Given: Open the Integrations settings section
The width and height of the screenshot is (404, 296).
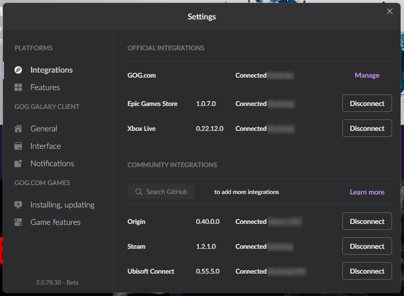Looking at the screenshot, I should click(51, 70).
